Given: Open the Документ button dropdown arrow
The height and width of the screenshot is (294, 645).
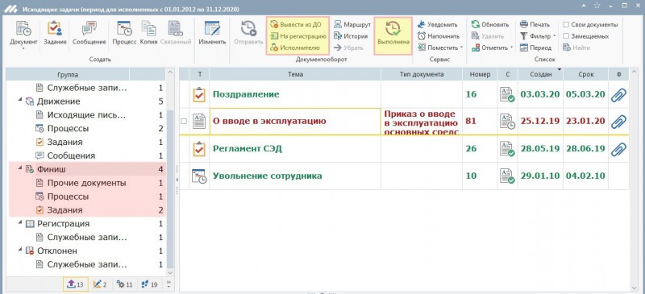Looking at the screenshot, I should tap(23, 49).
